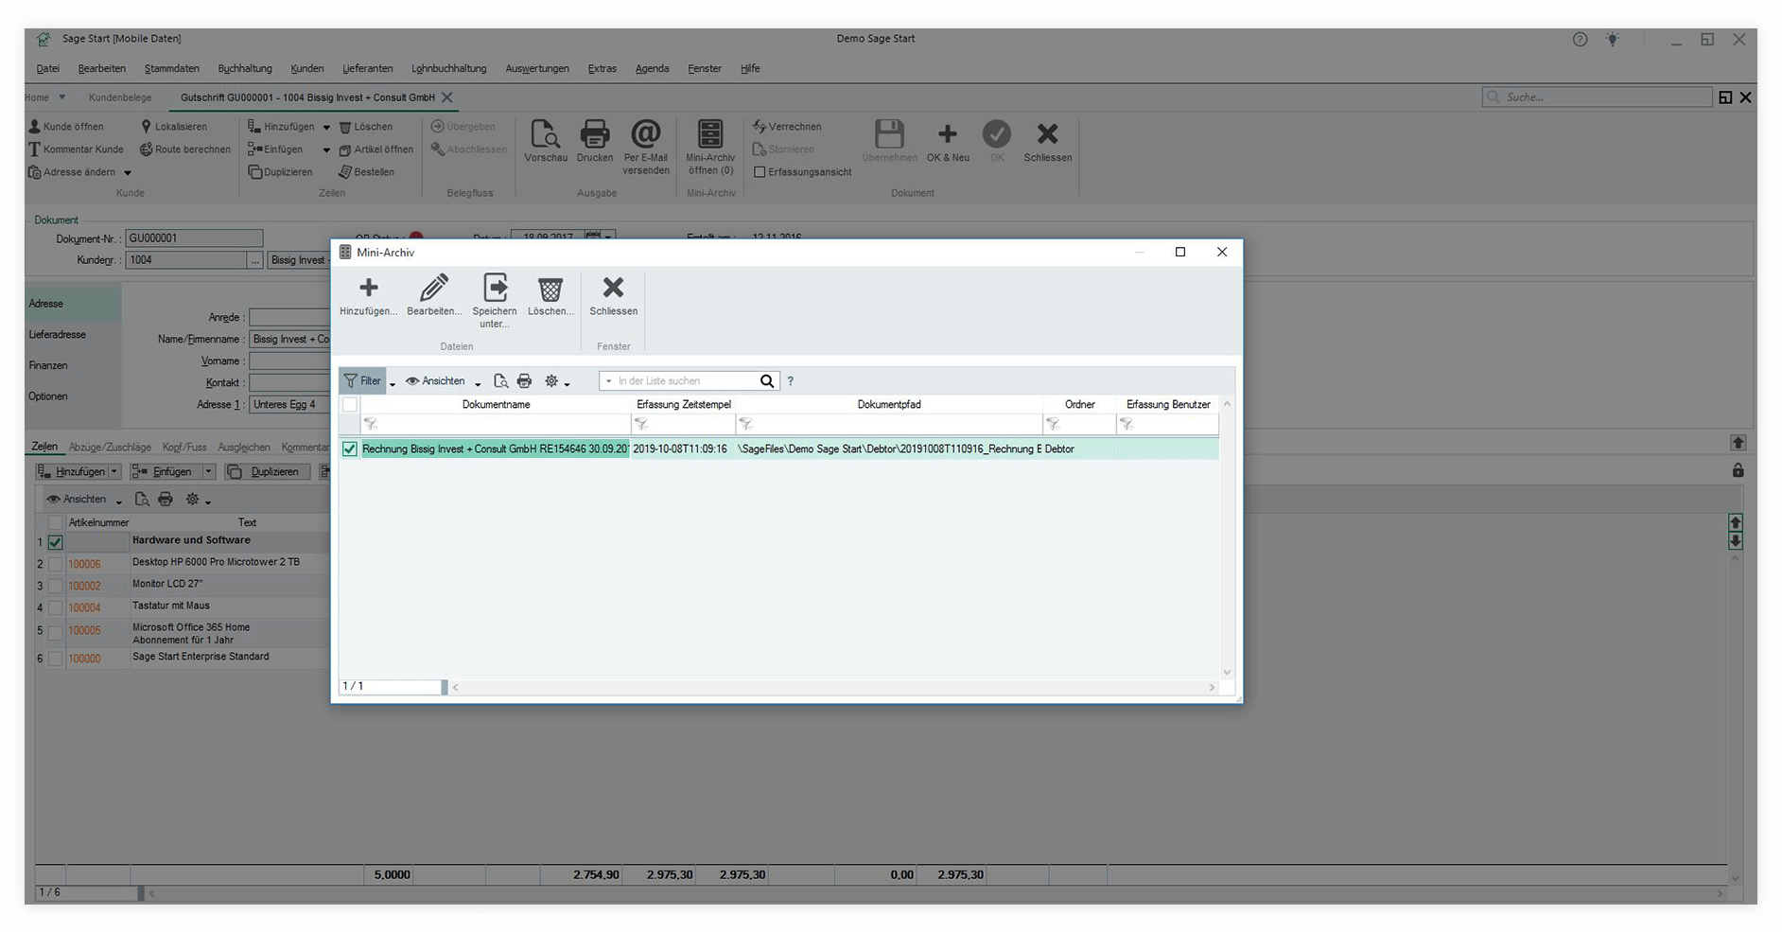Image resolution: width=1782 pixels, height=932 pixels.
Task: Click Kundenr. lookup ellipsis button
Action: coord(254,260)
